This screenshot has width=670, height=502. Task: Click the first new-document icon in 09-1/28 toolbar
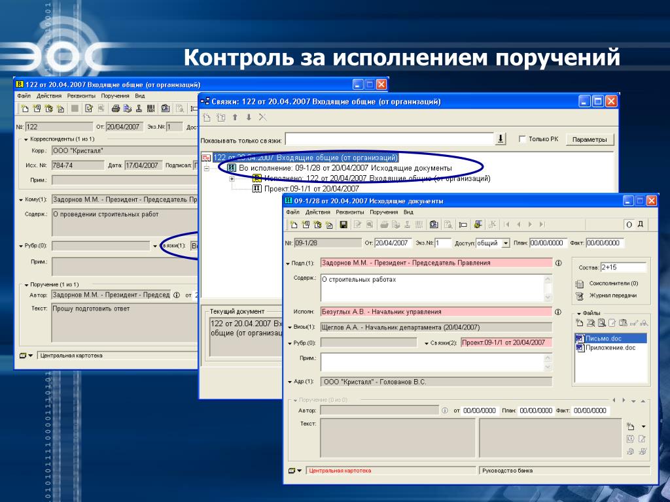[x=294, y=225]
